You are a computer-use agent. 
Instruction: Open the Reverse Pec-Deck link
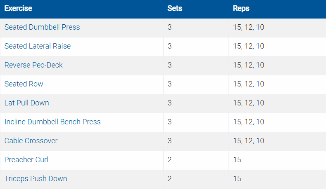coord(33,65)
